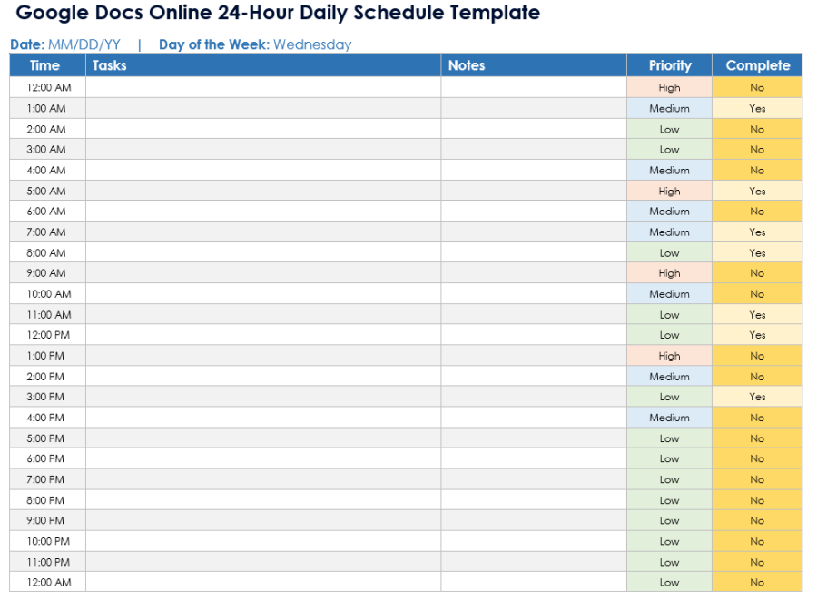Select the Complete column header
This screenshot has width=817, height=601.
pyautogui.click(x=757, y=64)
